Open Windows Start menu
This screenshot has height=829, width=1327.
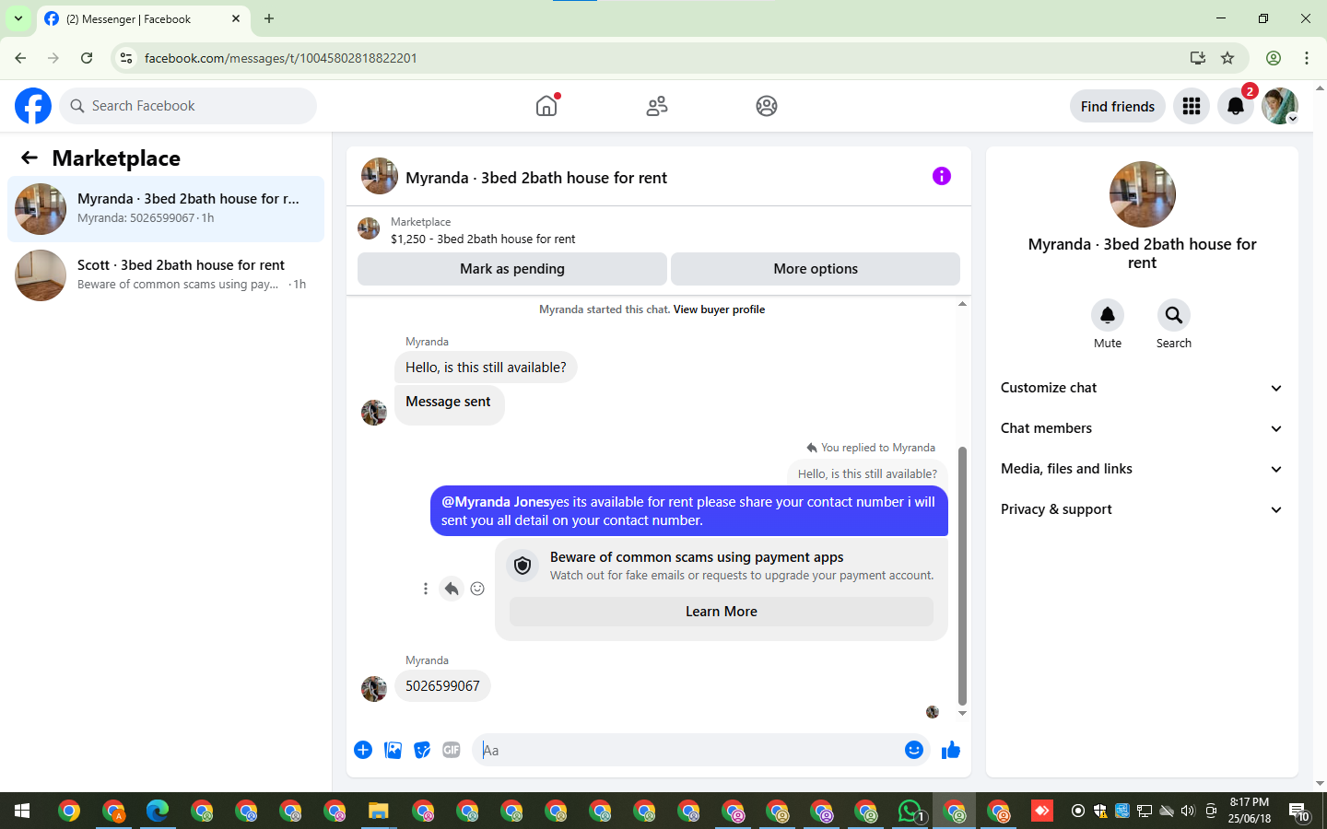(x=22, y=811)
